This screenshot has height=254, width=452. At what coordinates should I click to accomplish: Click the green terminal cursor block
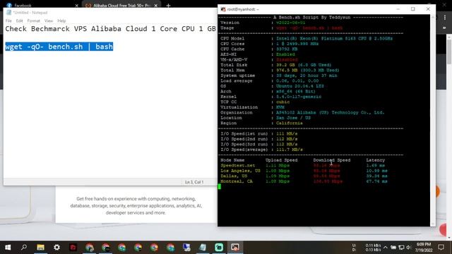click(220, 186)
